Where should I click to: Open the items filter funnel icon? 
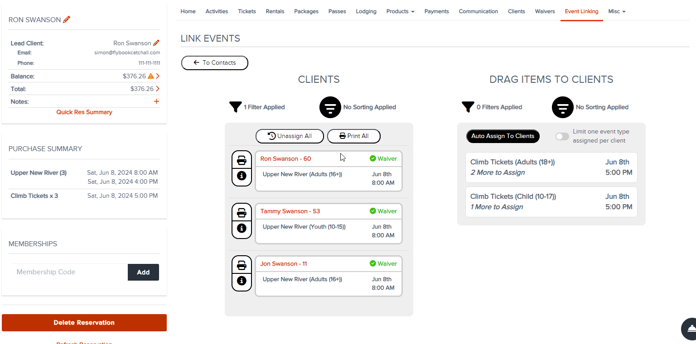(468, 107)
